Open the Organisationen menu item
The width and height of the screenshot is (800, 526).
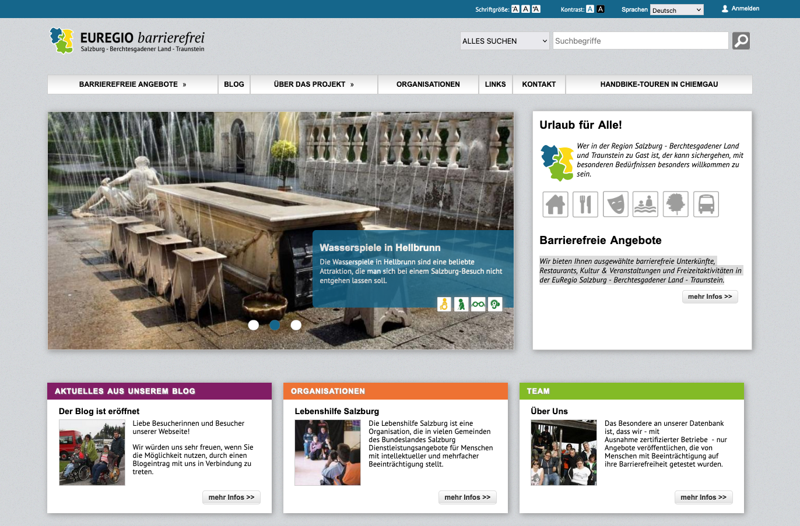[428, 84]
